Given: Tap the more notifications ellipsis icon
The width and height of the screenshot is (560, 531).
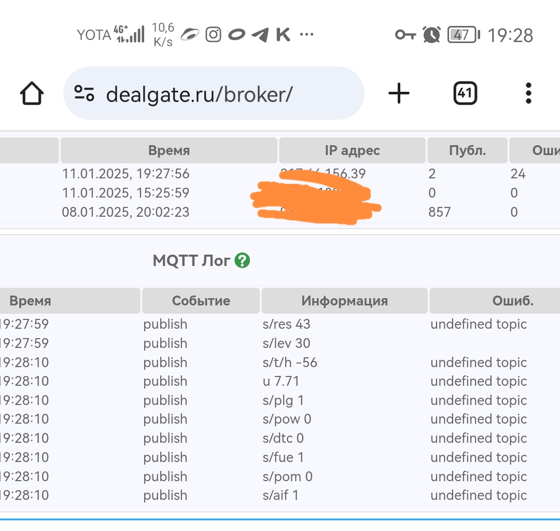Looking at the screenshot, I should click(x=306, y=35).
